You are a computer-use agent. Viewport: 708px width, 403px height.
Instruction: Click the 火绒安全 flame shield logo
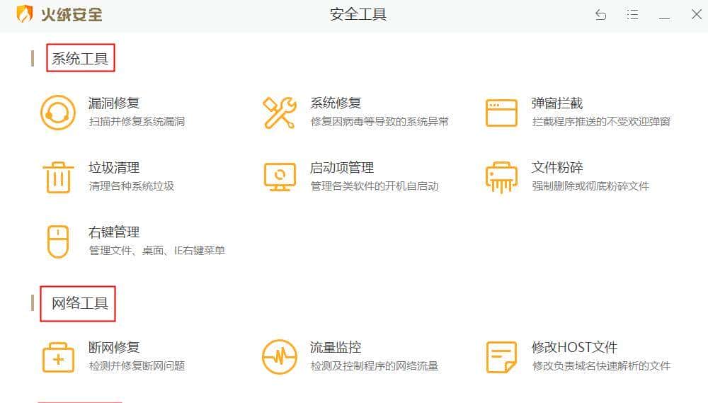[25, 14]
